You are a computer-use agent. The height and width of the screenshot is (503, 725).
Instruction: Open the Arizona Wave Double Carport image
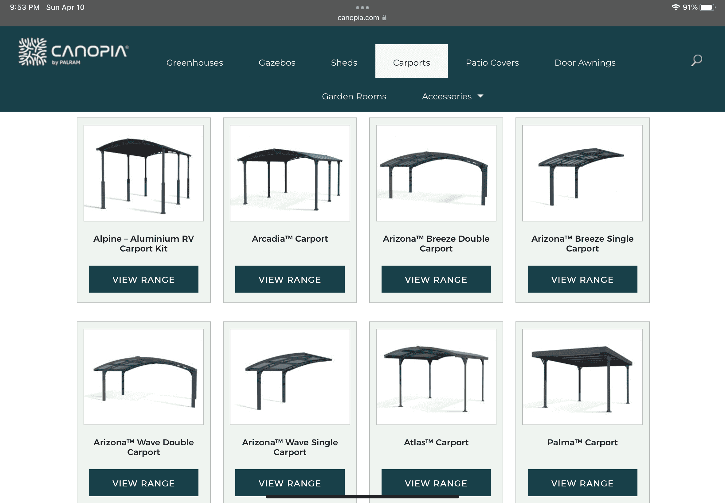tap(143, 377)
